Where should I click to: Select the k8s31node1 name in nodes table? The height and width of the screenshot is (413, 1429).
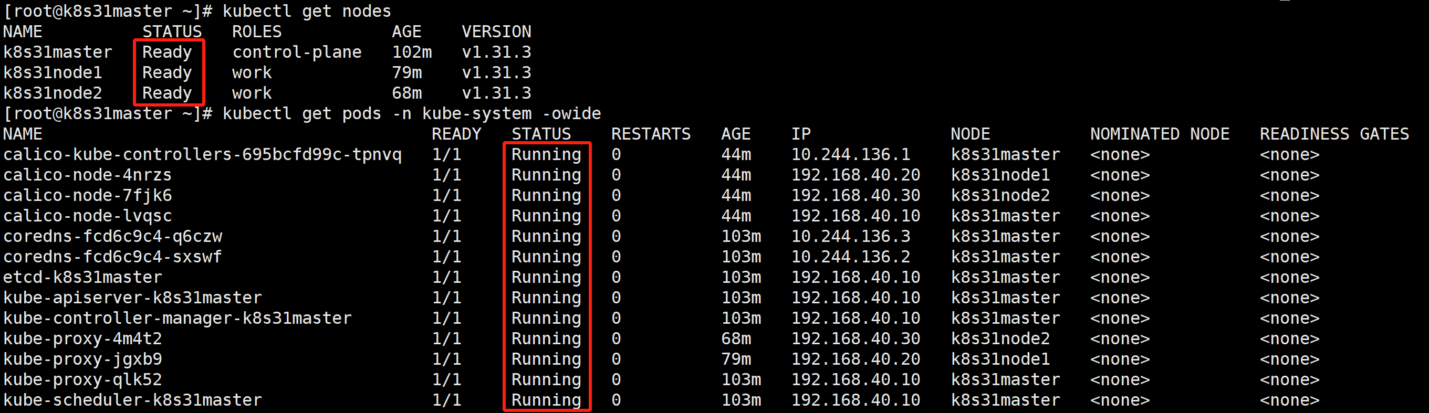pyautogui.click(x=53, y=72)
